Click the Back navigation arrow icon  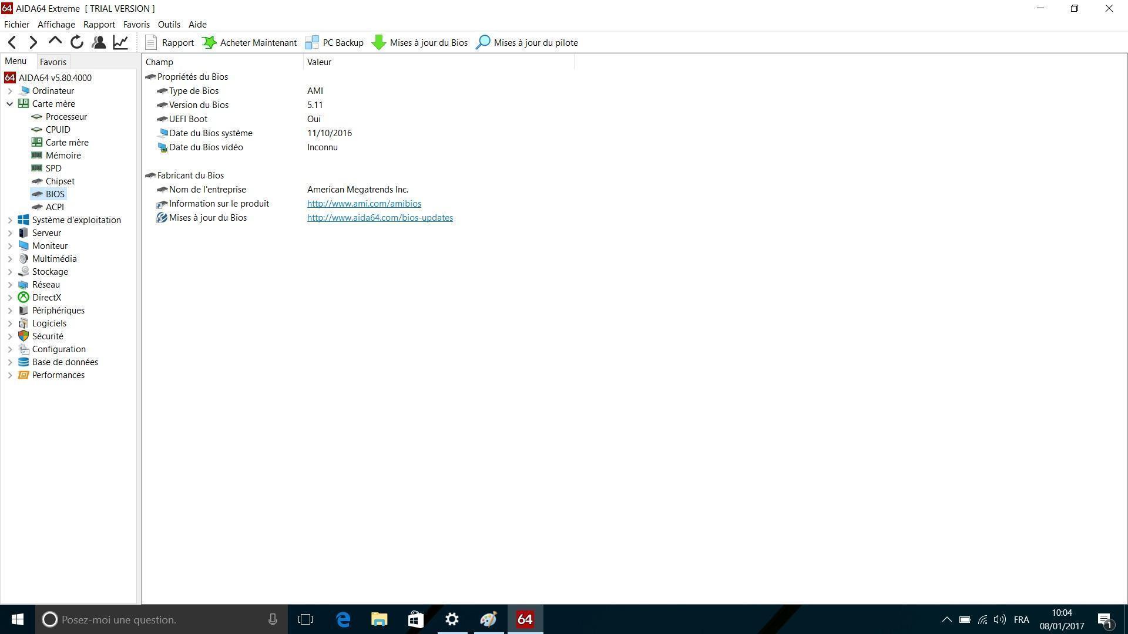pyautogui.click(x=12, y=42)
